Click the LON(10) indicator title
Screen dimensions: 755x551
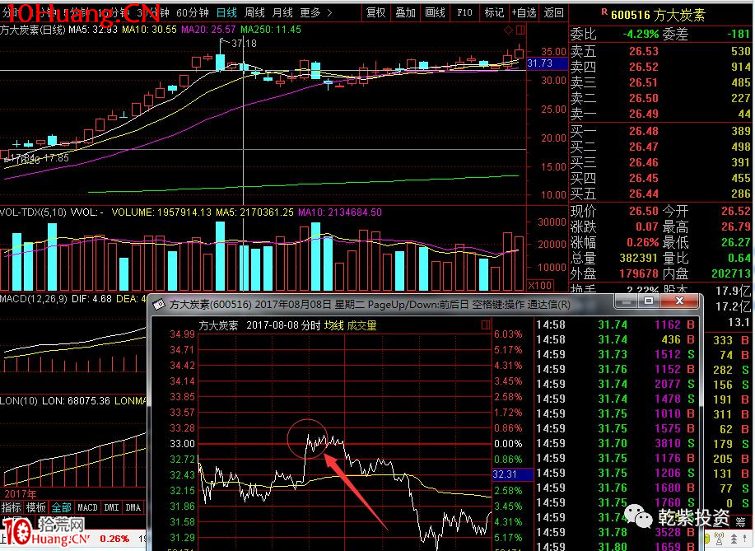(19, 401)
